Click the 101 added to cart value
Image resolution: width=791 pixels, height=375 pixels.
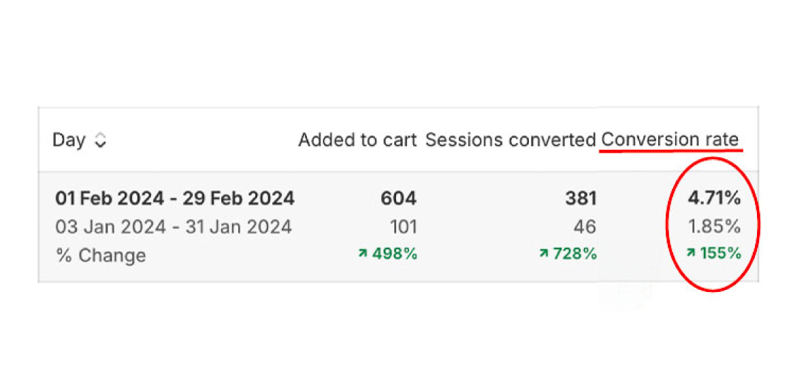pos(402,227)
